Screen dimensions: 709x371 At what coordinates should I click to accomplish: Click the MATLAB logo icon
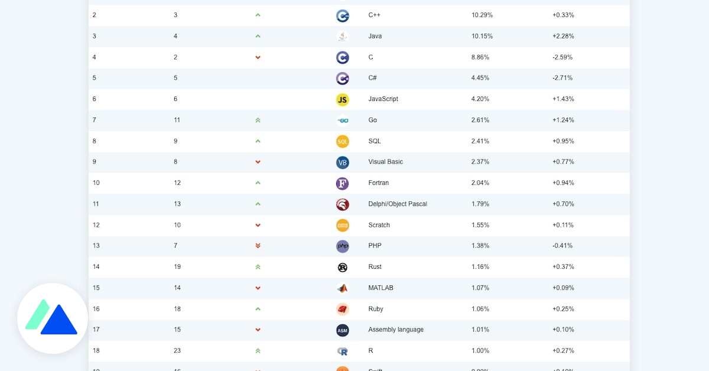click(x=342, y=288)
